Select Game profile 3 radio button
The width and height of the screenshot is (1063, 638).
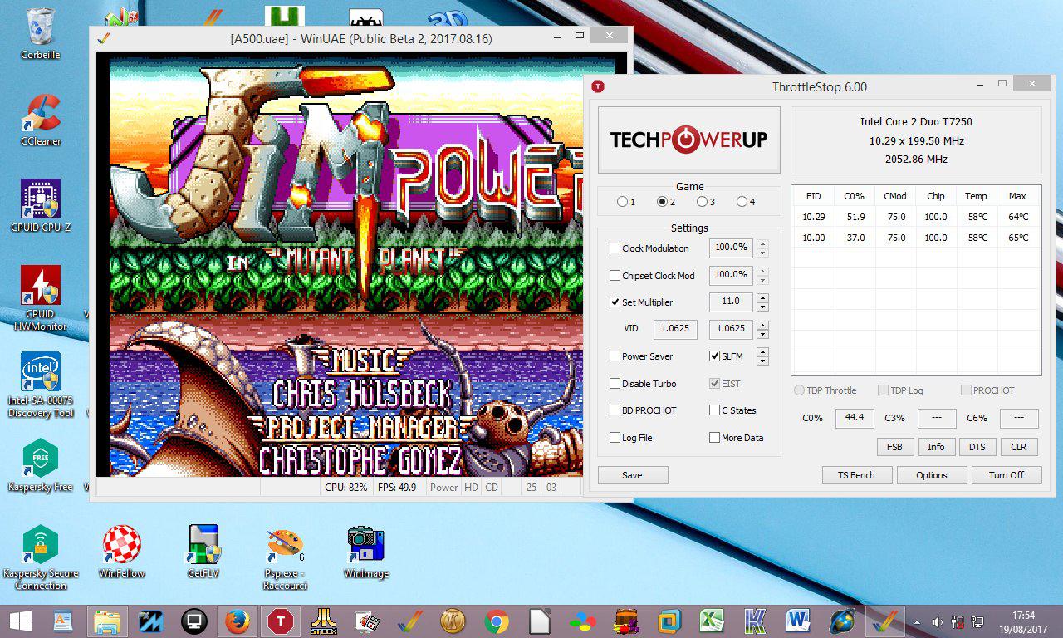[702, 202]
